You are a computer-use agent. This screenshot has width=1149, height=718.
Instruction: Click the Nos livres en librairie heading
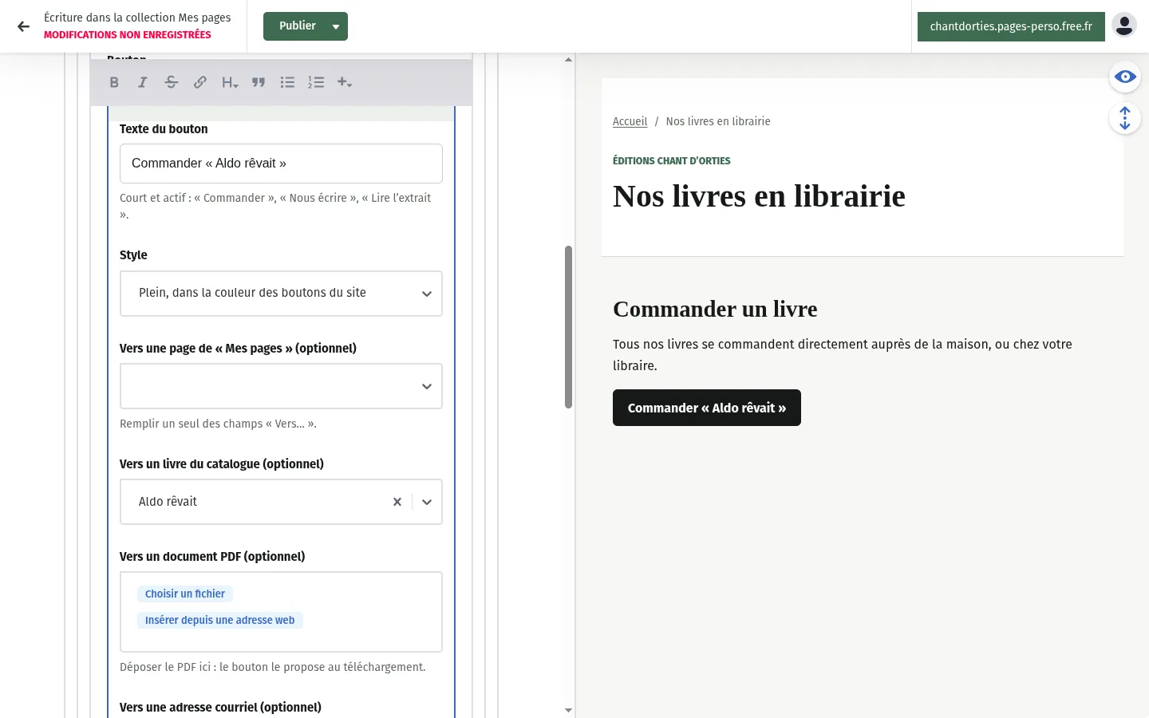[x=759, y=196]
